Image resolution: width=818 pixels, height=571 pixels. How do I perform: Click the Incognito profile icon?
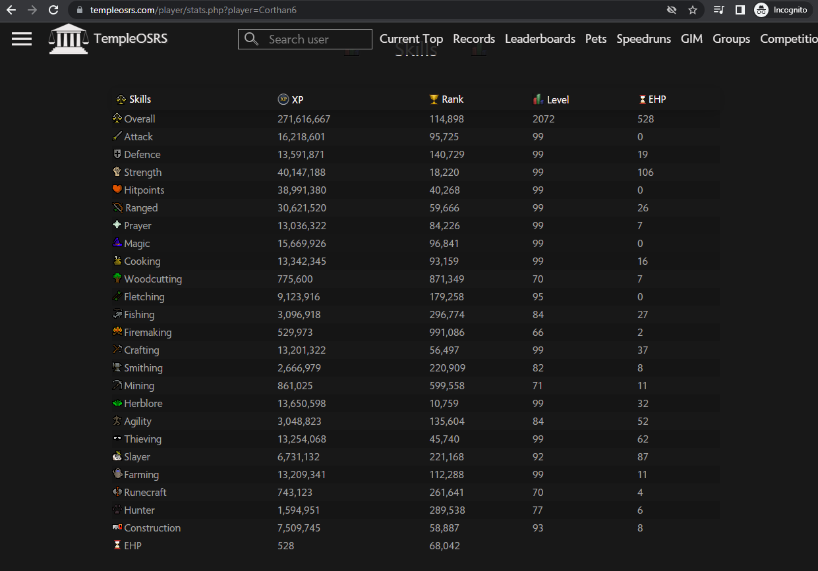coord(761,10)
